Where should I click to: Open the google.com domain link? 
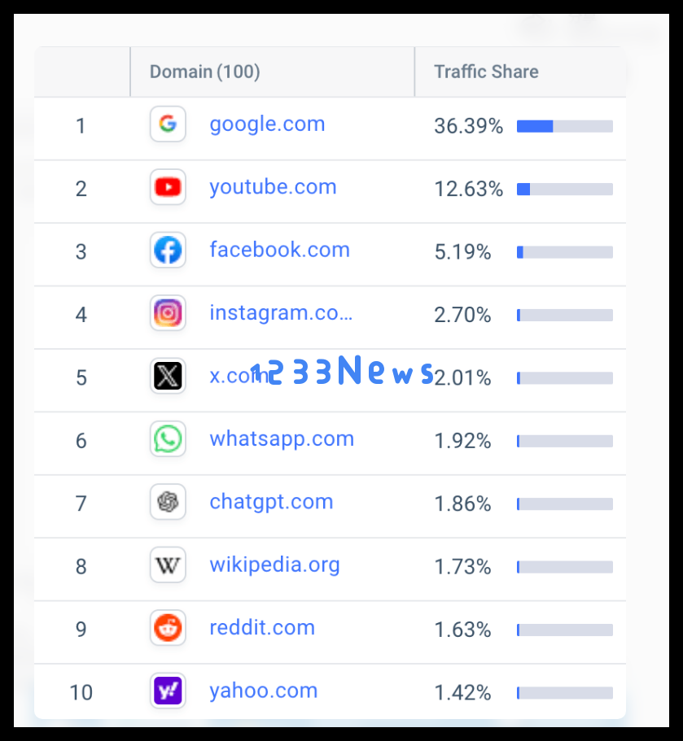[x=267, y=124]
